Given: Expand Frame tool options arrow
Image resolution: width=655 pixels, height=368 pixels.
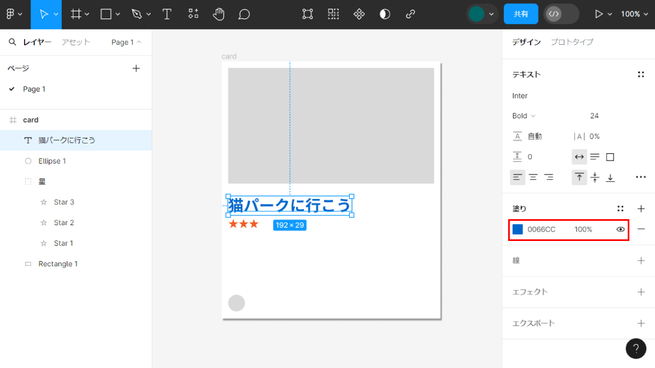Looking at the screenshot, I should 87,15.
